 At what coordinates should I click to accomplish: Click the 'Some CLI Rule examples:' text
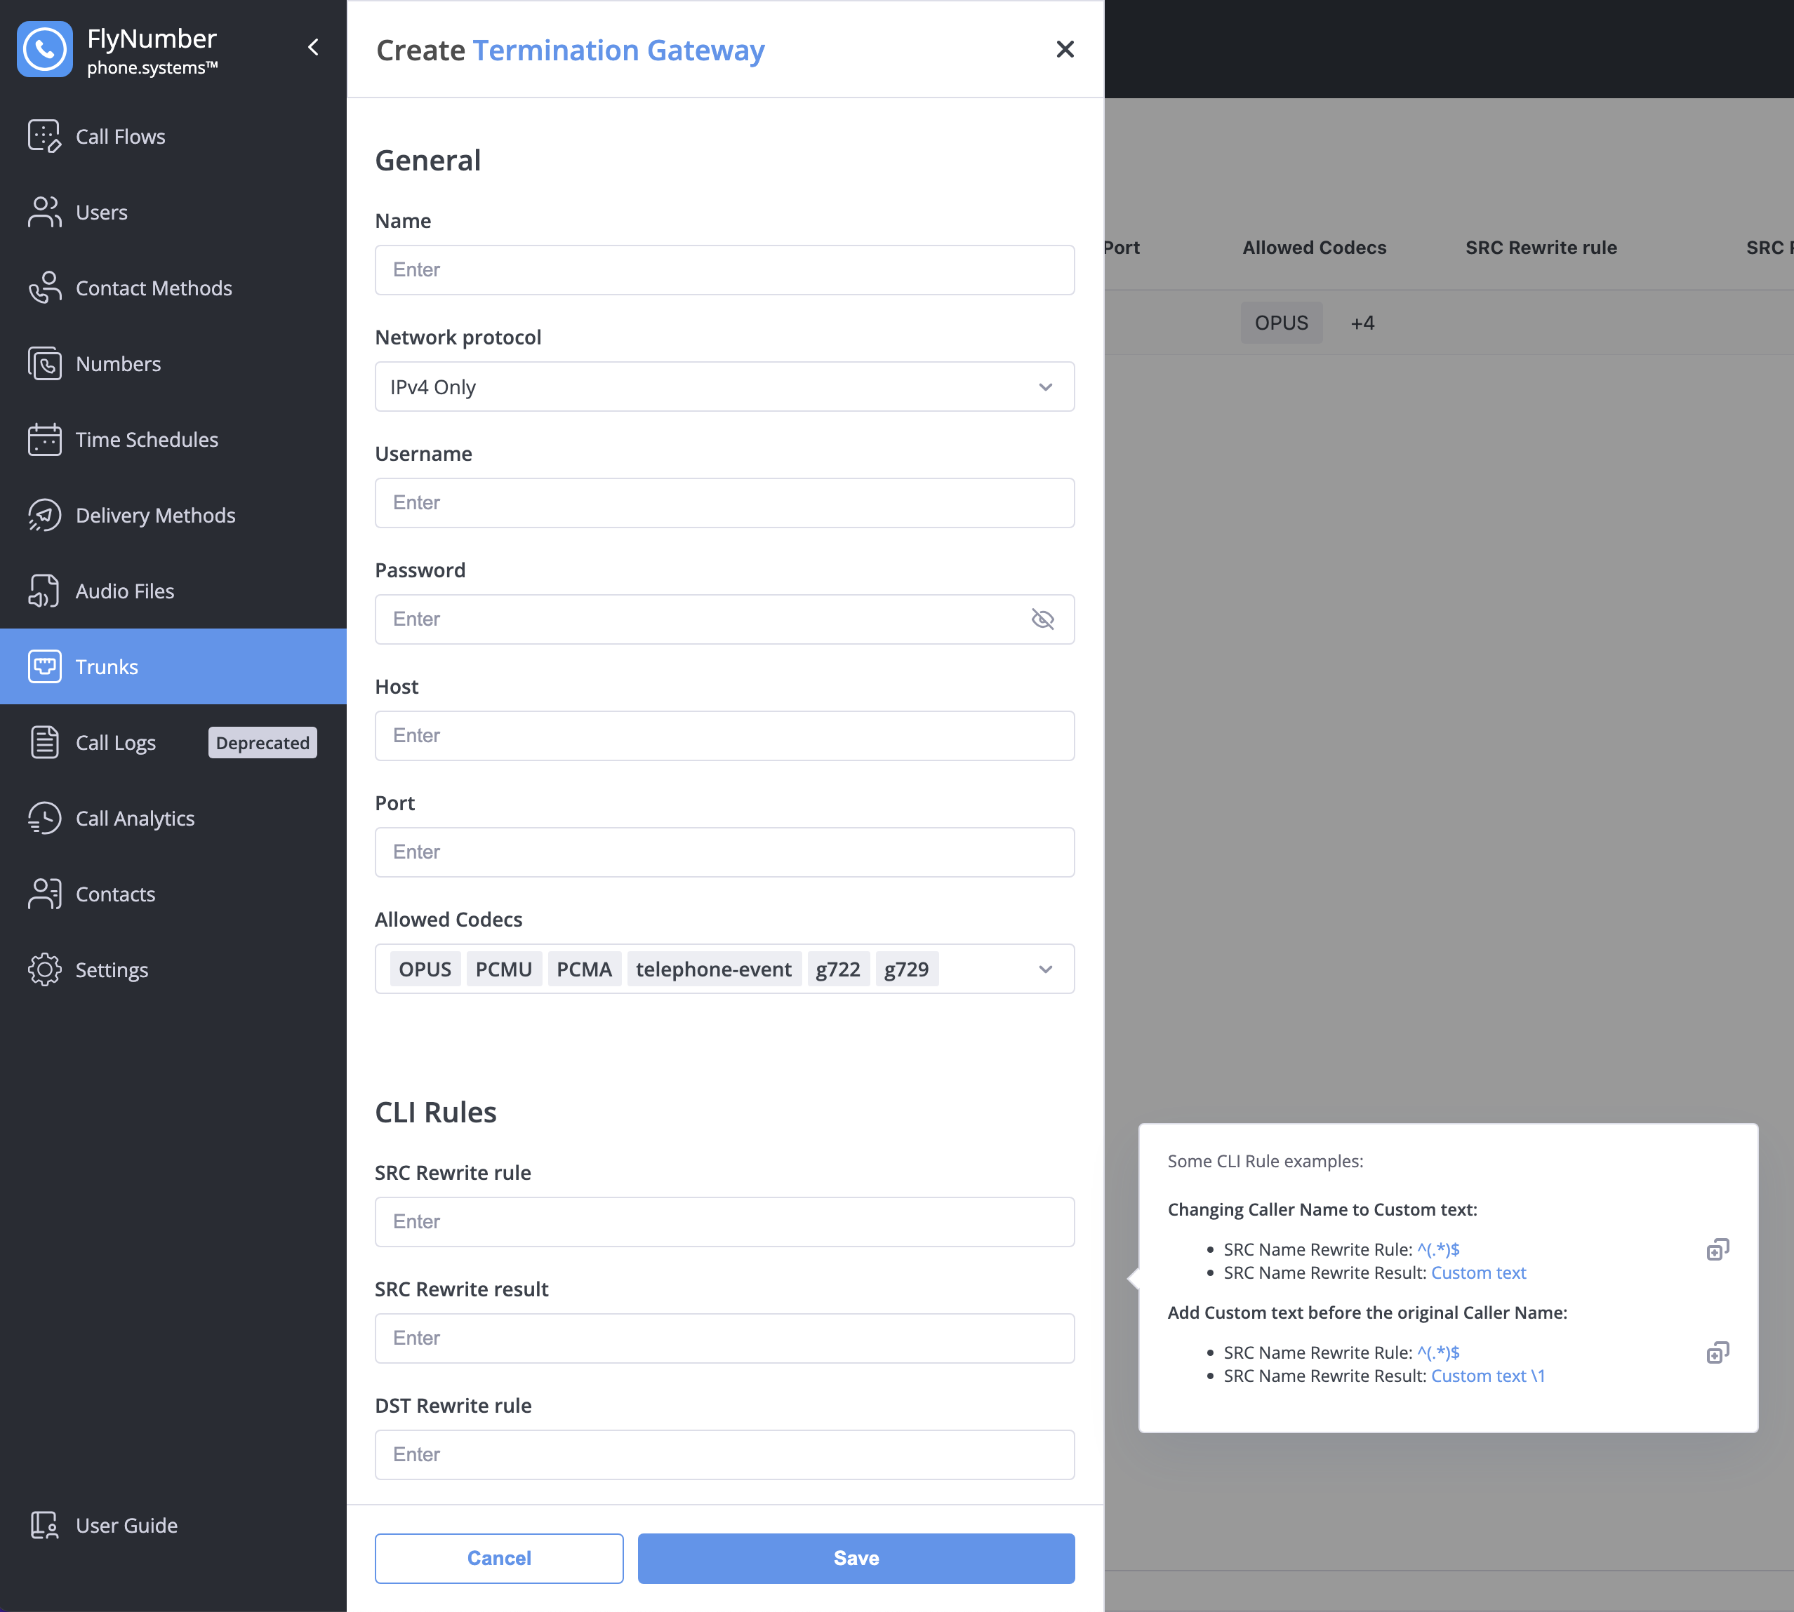pyautogui.click(x=1265, y=1161)
